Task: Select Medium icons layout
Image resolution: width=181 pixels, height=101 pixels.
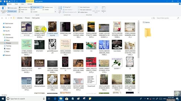Action: tap(48, 7)
